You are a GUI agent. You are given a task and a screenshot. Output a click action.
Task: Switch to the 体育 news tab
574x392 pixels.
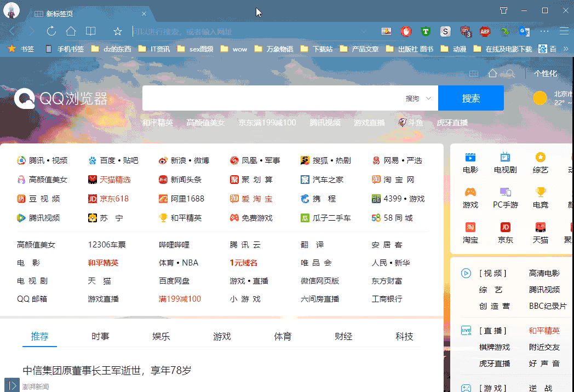[x=283, y=336]
